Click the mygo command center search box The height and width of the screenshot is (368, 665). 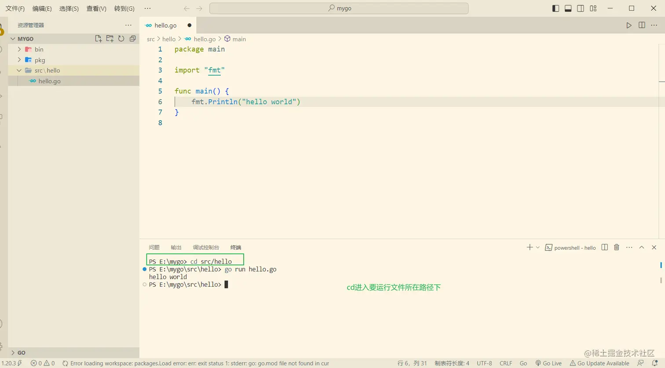pos(339,8)
